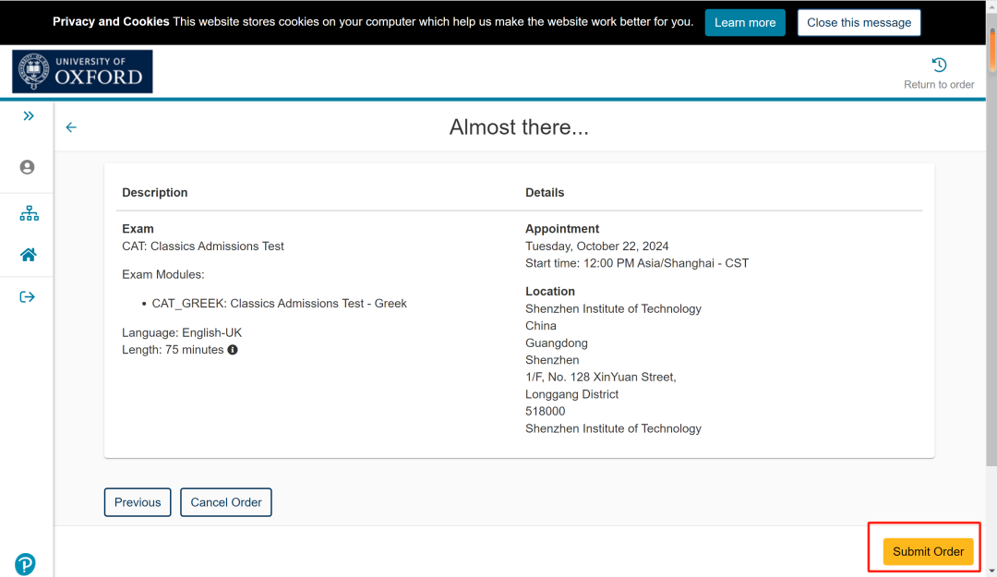The height and width of the screenshot is (577, 997).
Task: Select the CAT_GREEK exam module text
Action: tap(279, 303)
